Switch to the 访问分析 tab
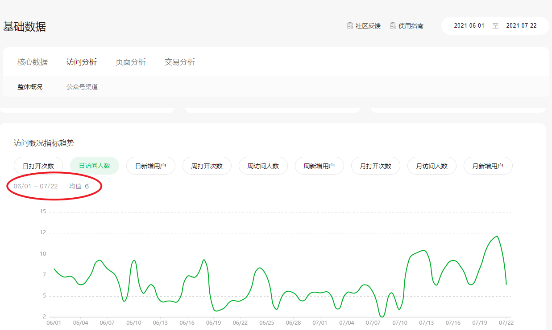The height and width of the screenshot is (330, 552). pos(82,62)
